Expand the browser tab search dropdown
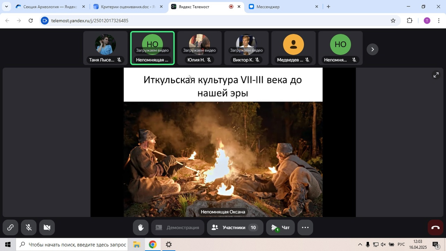Screen dimensions: 446x251 [6, 7]
